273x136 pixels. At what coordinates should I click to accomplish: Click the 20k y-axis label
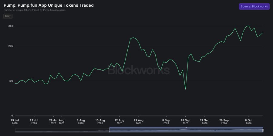coord(11,46)
